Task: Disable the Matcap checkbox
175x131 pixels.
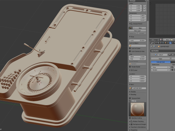Action: click(x=130, y=101)
